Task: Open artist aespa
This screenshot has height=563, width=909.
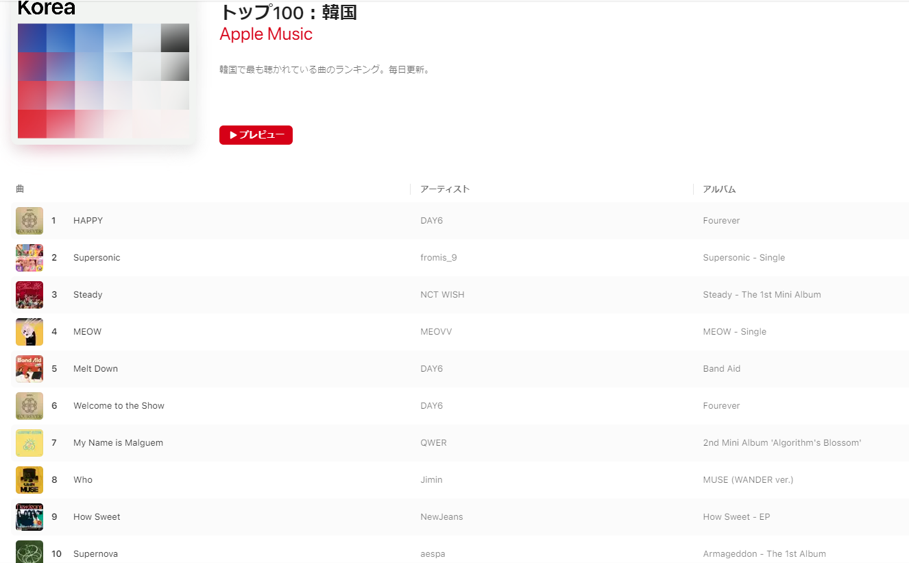Action: pyautogui.click(x=433, y=554)
